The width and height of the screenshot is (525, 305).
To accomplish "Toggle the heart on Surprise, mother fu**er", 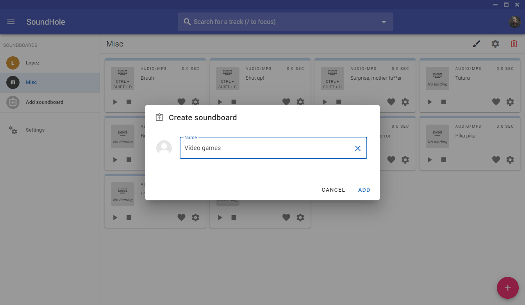I will [x=391, y=102].
